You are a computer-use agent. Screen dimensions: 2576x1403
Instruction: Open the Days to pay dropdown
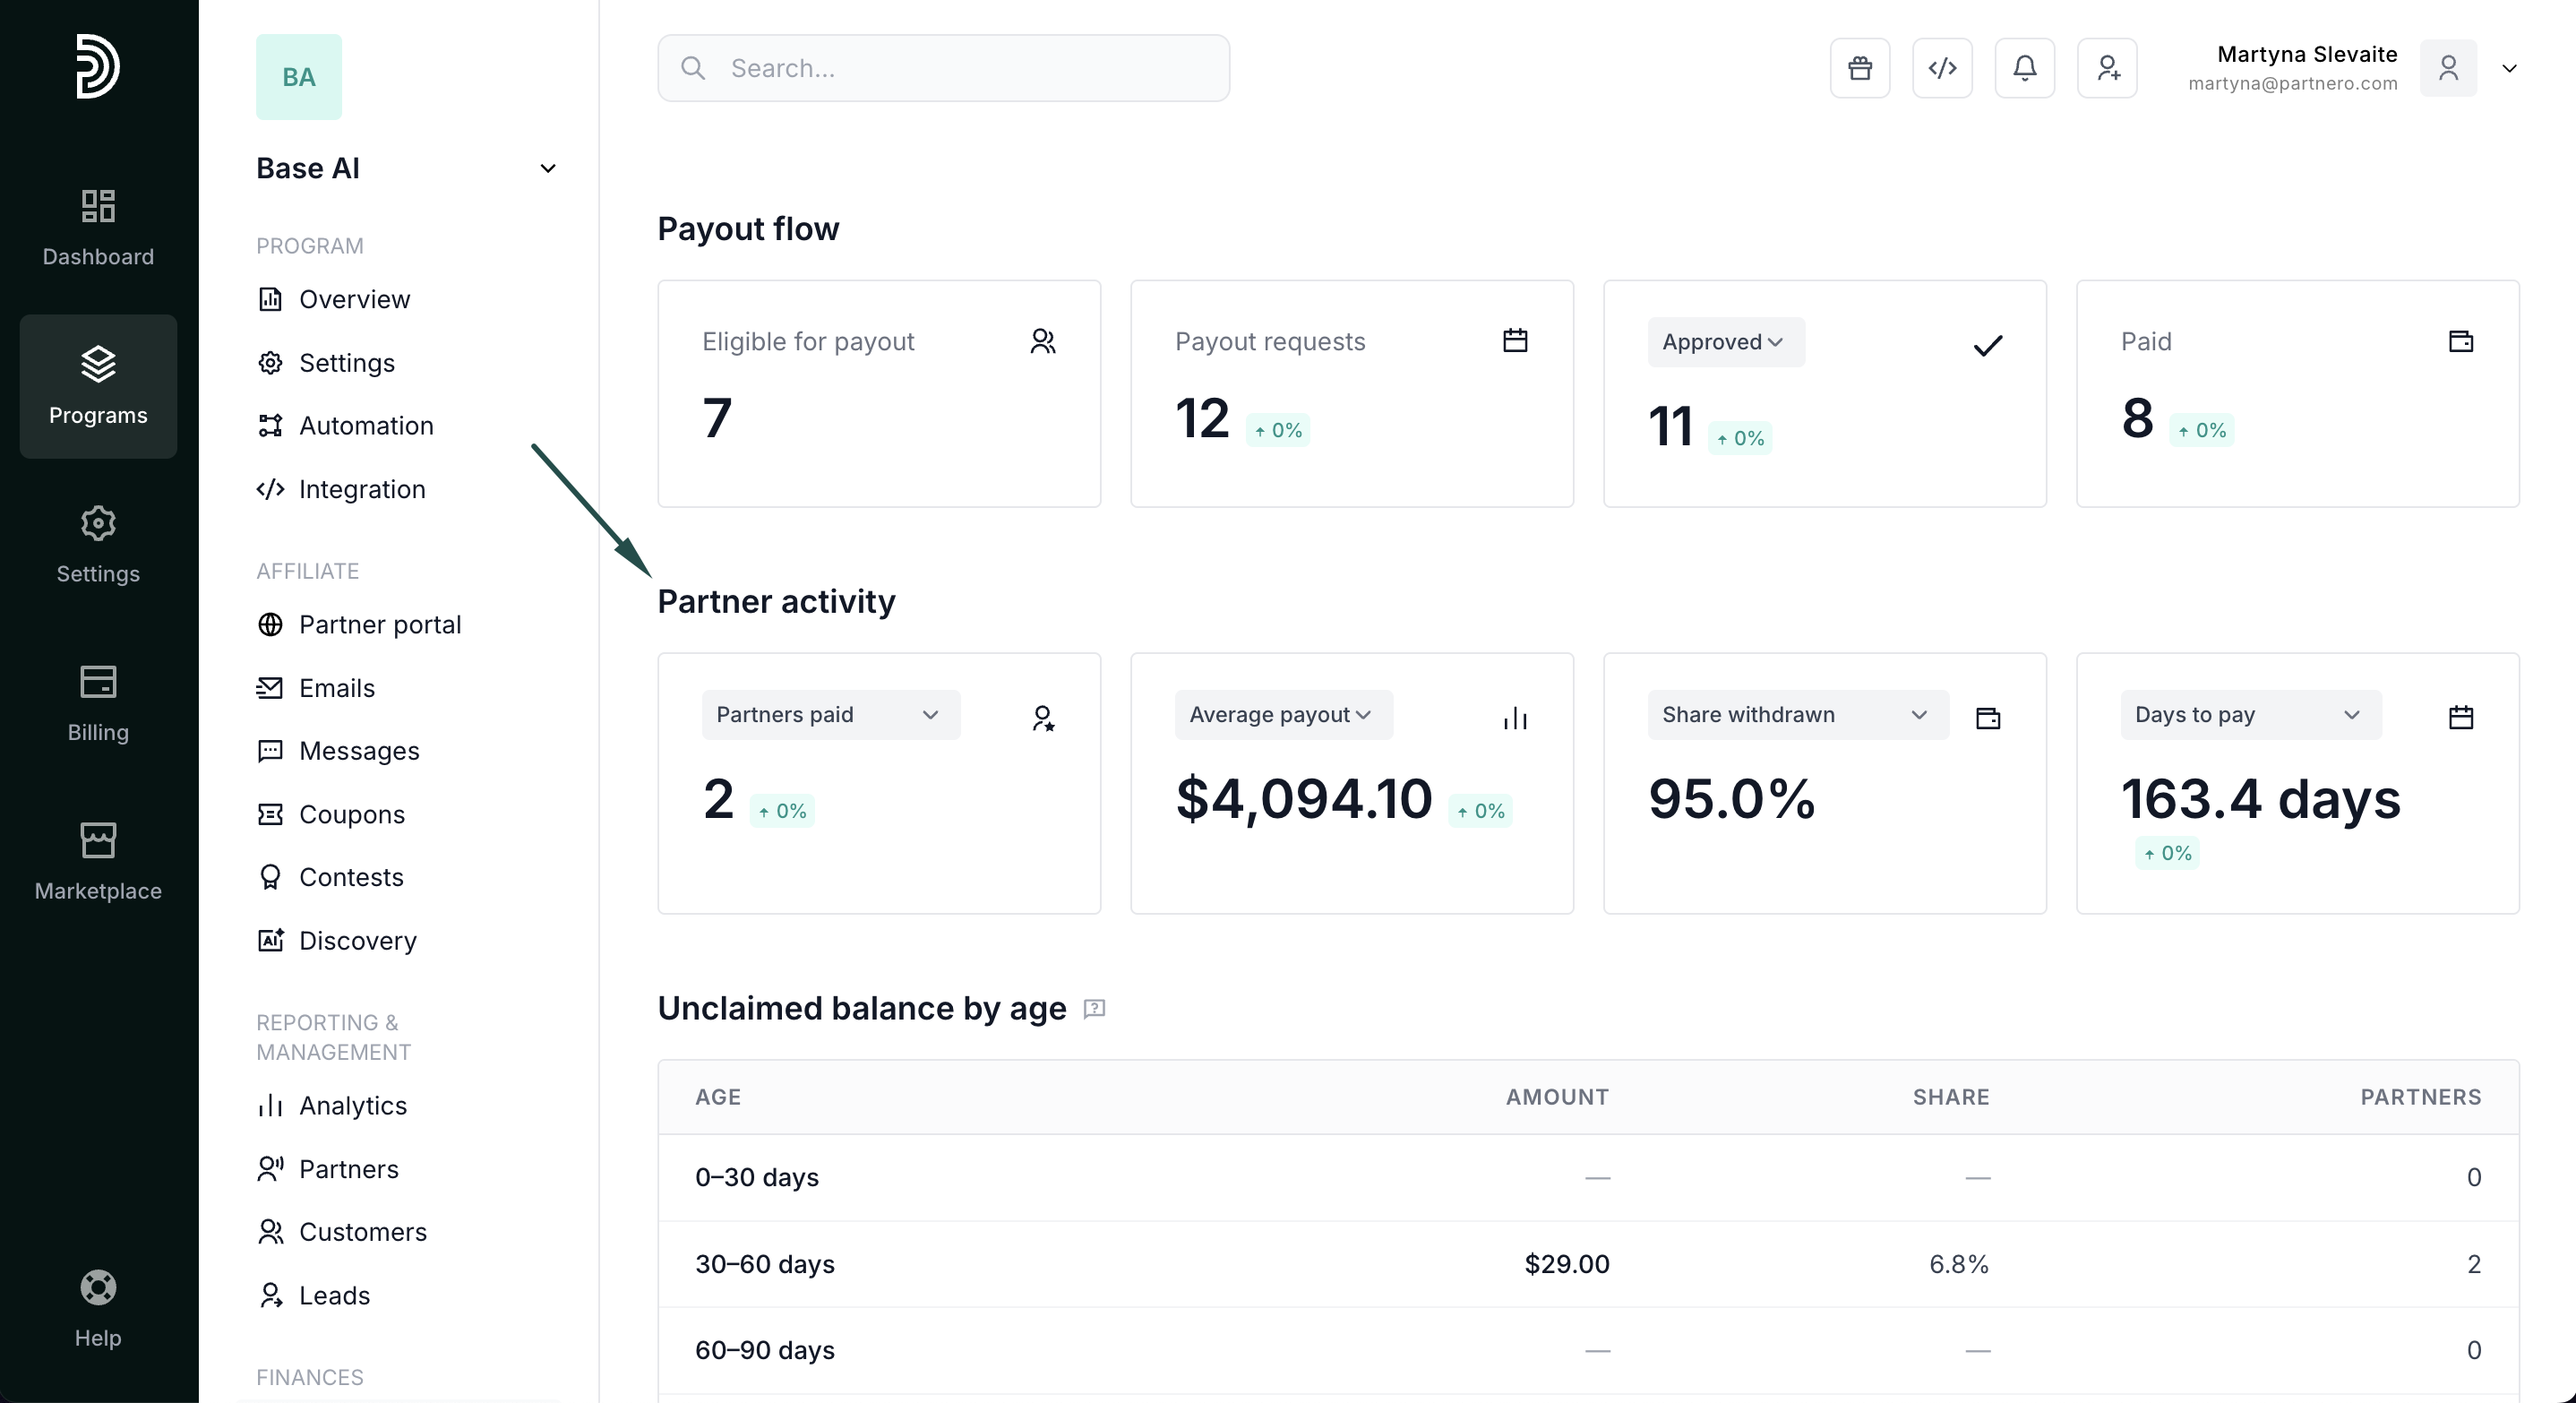point(2250,715)
